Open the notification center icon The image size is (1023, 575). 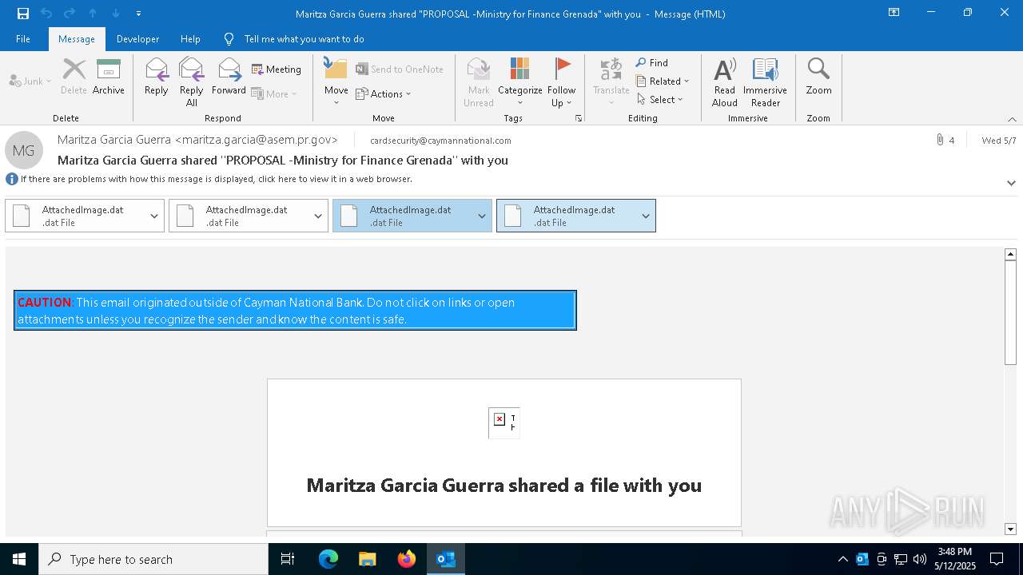(997, 559)
